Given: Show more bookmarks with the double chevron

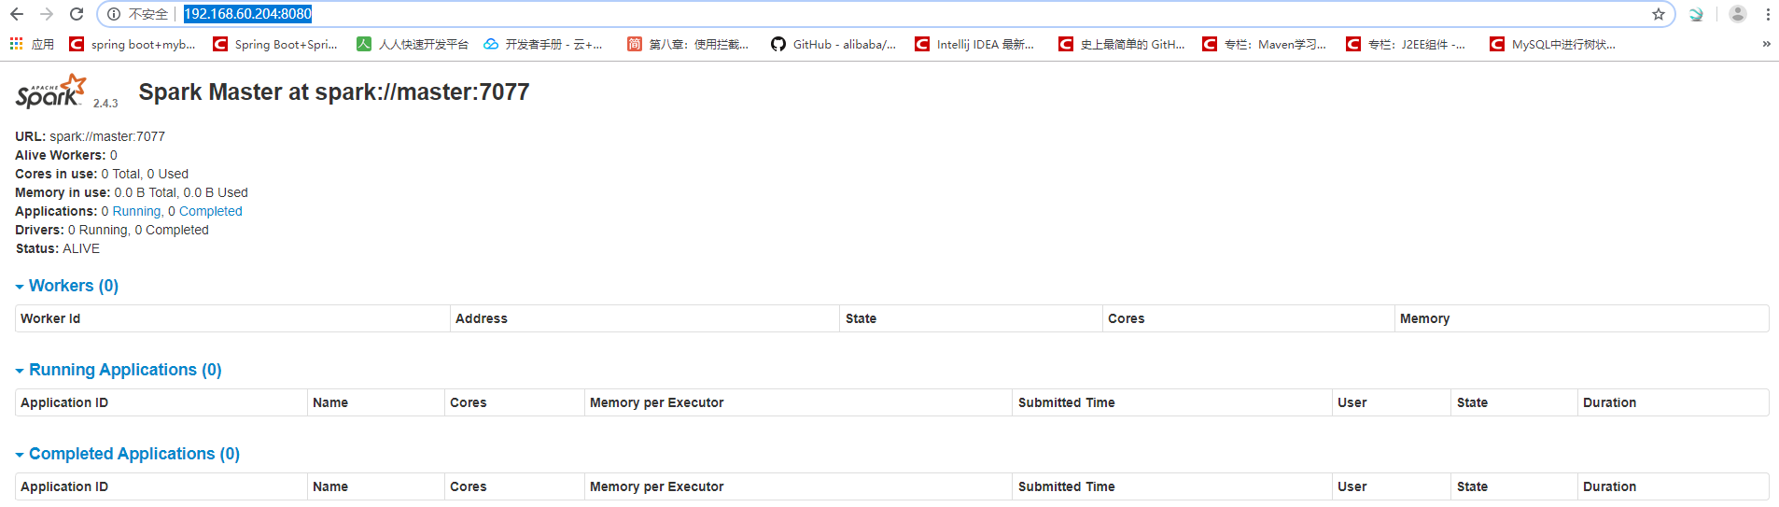Looking at the screenshot, I should [x=1766, y=44].
